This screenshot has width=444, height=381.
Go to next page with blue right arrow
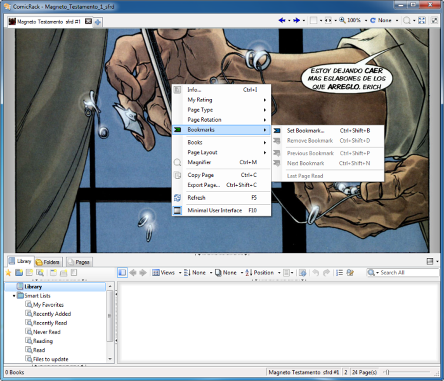[296, 20]
